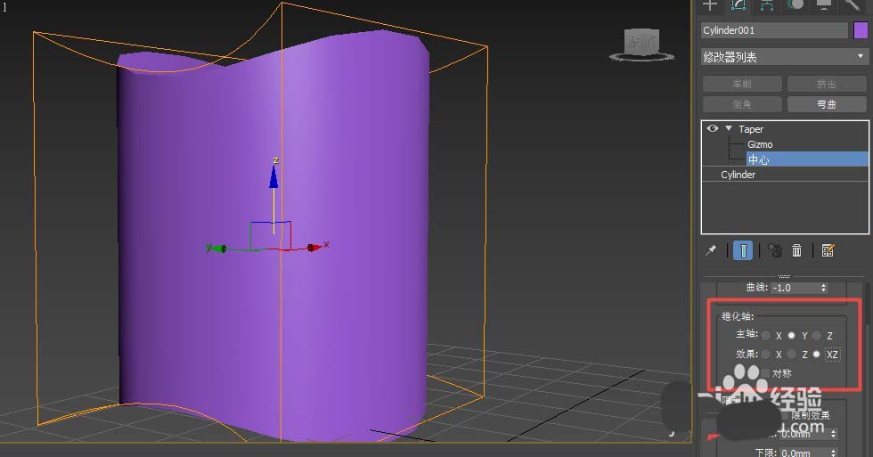The width and height of the screenshot is (873, 457).
Task: Set 主轴 primary axis to Z
Action: pyautogui.click(x=817, y=335)
